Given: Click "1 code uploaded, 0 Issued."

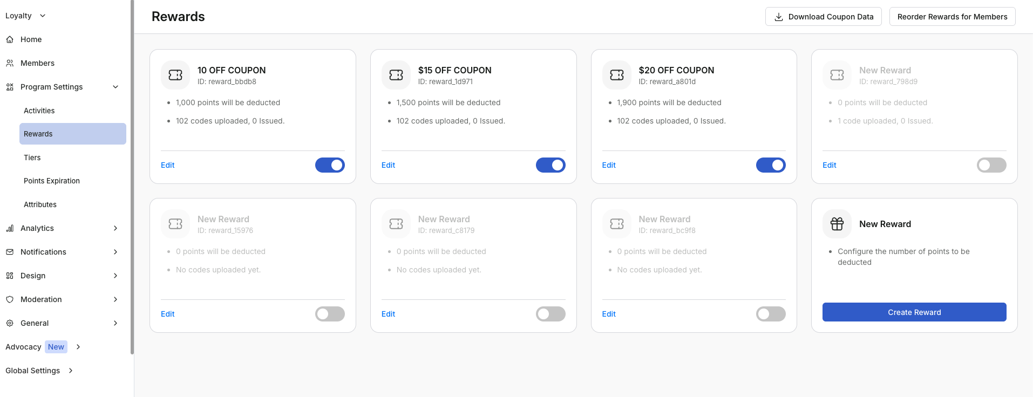Looking at the screenshot, I should tap(885, 121).
